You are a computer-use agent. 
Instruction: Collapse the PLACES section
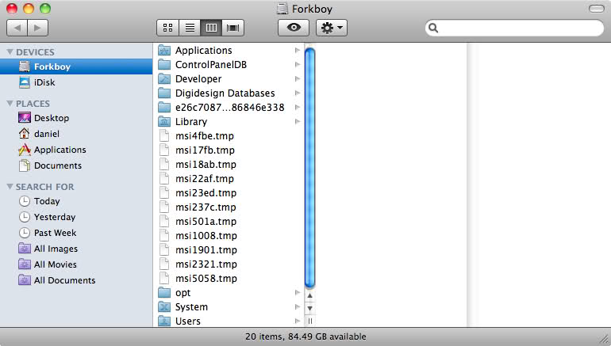pos(10,104)
